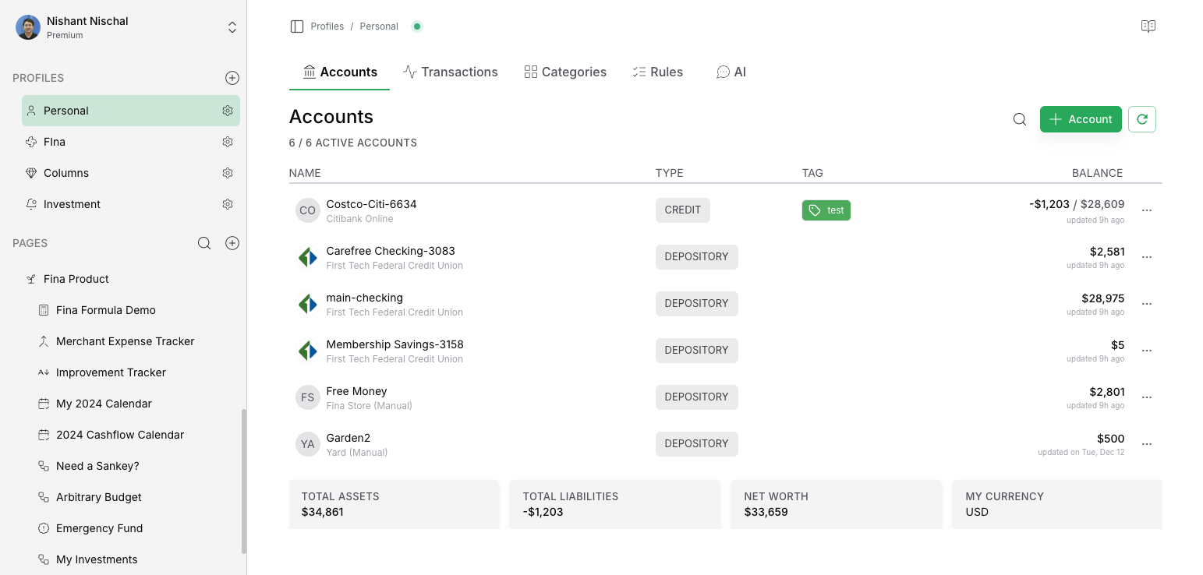1203x575 pixels.
Task: Click the CO avatar of Costco-Citi account
Action: point(308,210)
